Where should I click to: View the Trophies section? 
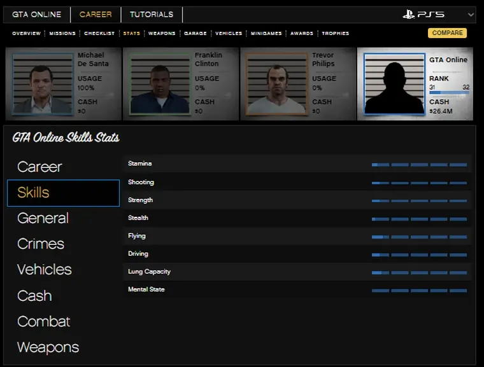click(335, 33)
